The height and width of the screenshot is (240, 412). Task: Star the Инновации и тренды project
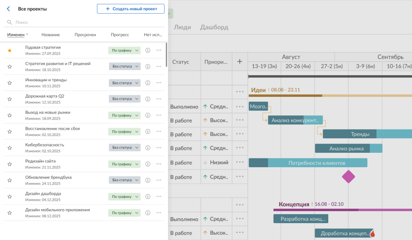10,83
